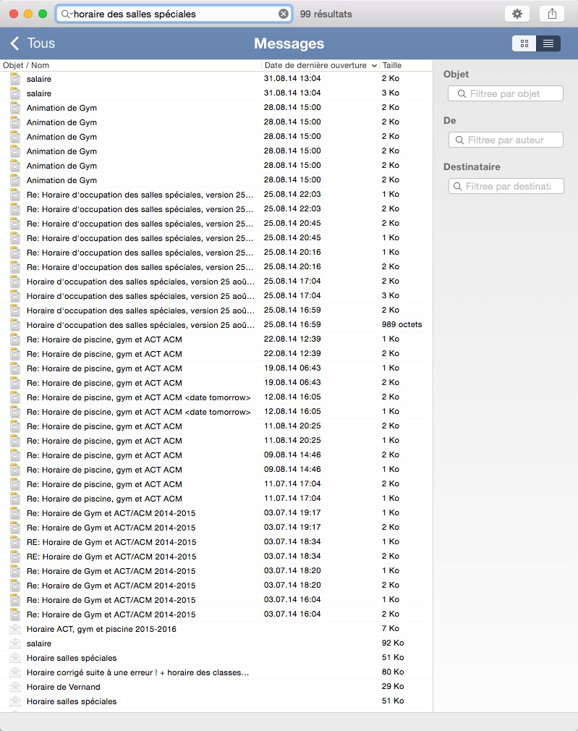Viewport: 578px width, 731px height.
Task: Select Re: Horaire de piscine 09.08.14, 1 Ko
Action: [x=216, y=470]
